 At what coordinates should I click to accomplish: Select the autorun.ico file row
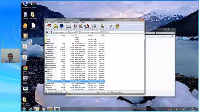(75, 44)
